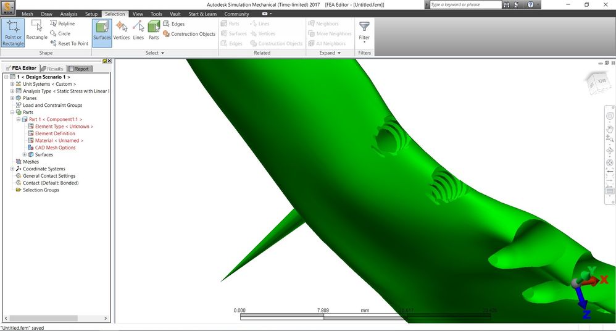Open the communication center satellite icon
The image size is (616, 331).
516,5
